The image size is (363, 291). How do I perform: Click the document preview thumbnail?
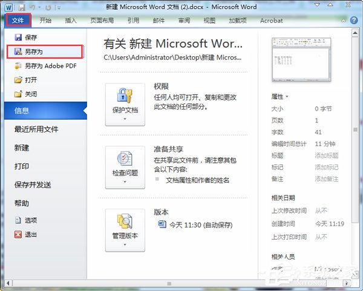pos(301,60)
